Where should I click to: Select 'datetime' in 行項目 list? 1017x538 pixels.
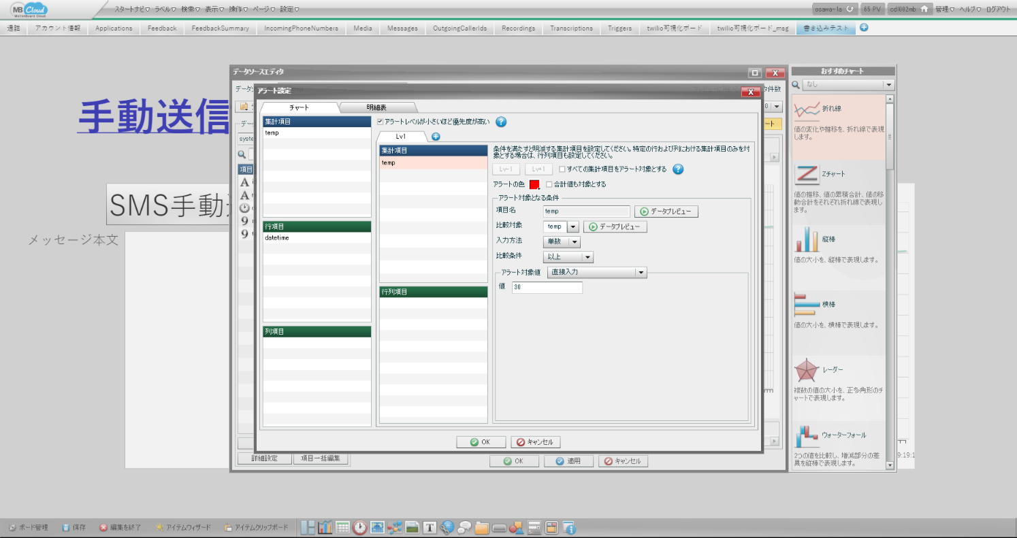pyautogui.click(x=317, y=238)
